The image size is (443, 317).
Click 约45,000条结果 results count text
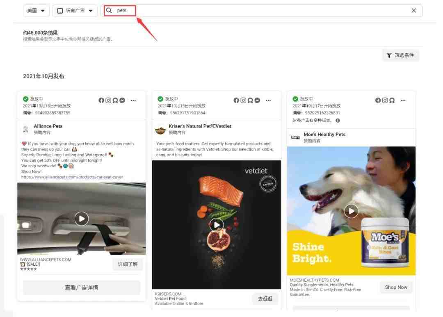[x=40, y=33]
